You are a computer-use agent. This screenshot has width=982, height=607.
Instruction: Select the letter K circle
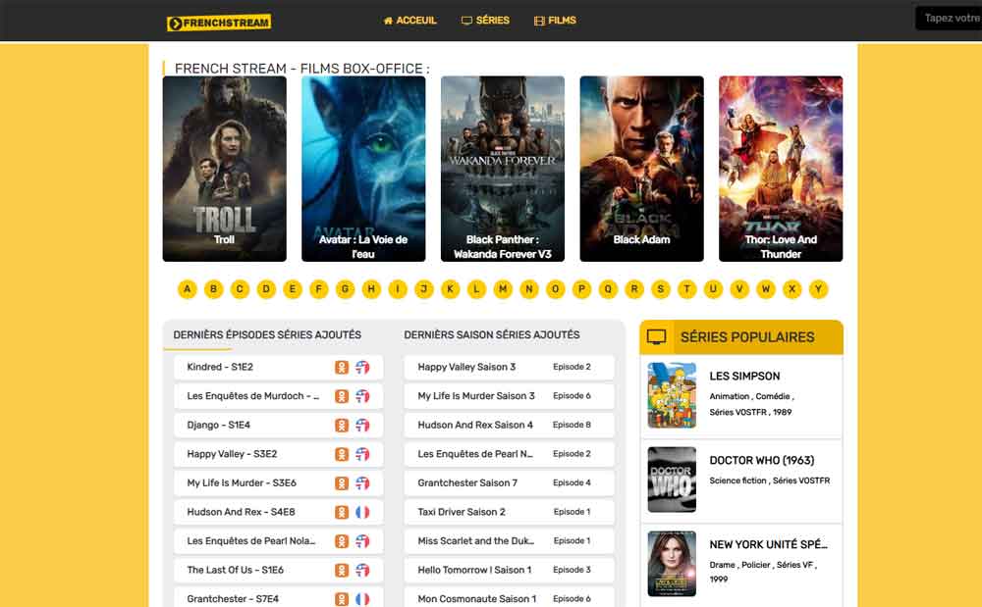point(451,289)
